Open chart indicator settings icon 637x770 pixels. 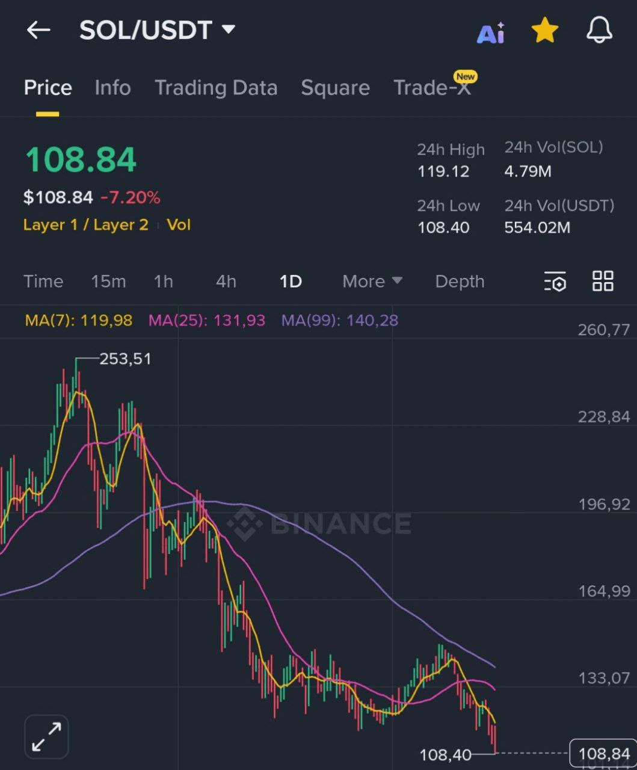click(x=555, y=282)
